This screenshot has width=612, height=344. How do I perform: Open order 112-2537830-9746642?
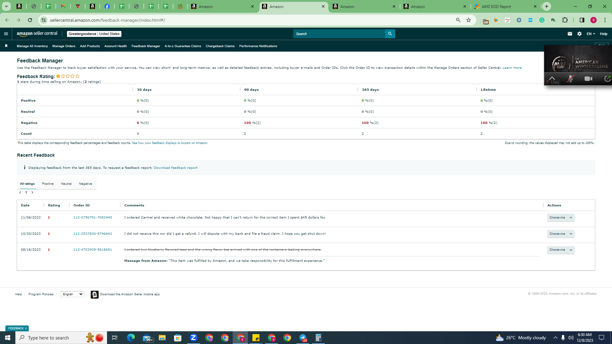coord(93,234)
